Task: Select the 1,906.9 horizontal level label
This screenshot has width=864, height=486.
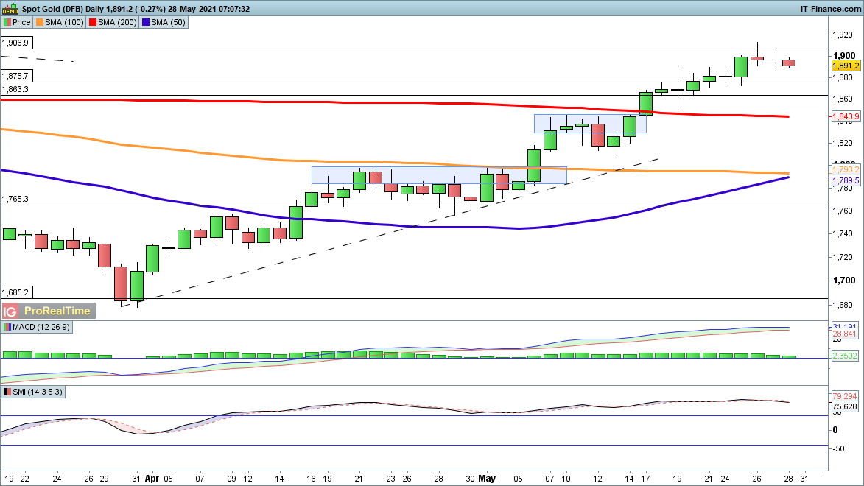Action: [15, 43]
